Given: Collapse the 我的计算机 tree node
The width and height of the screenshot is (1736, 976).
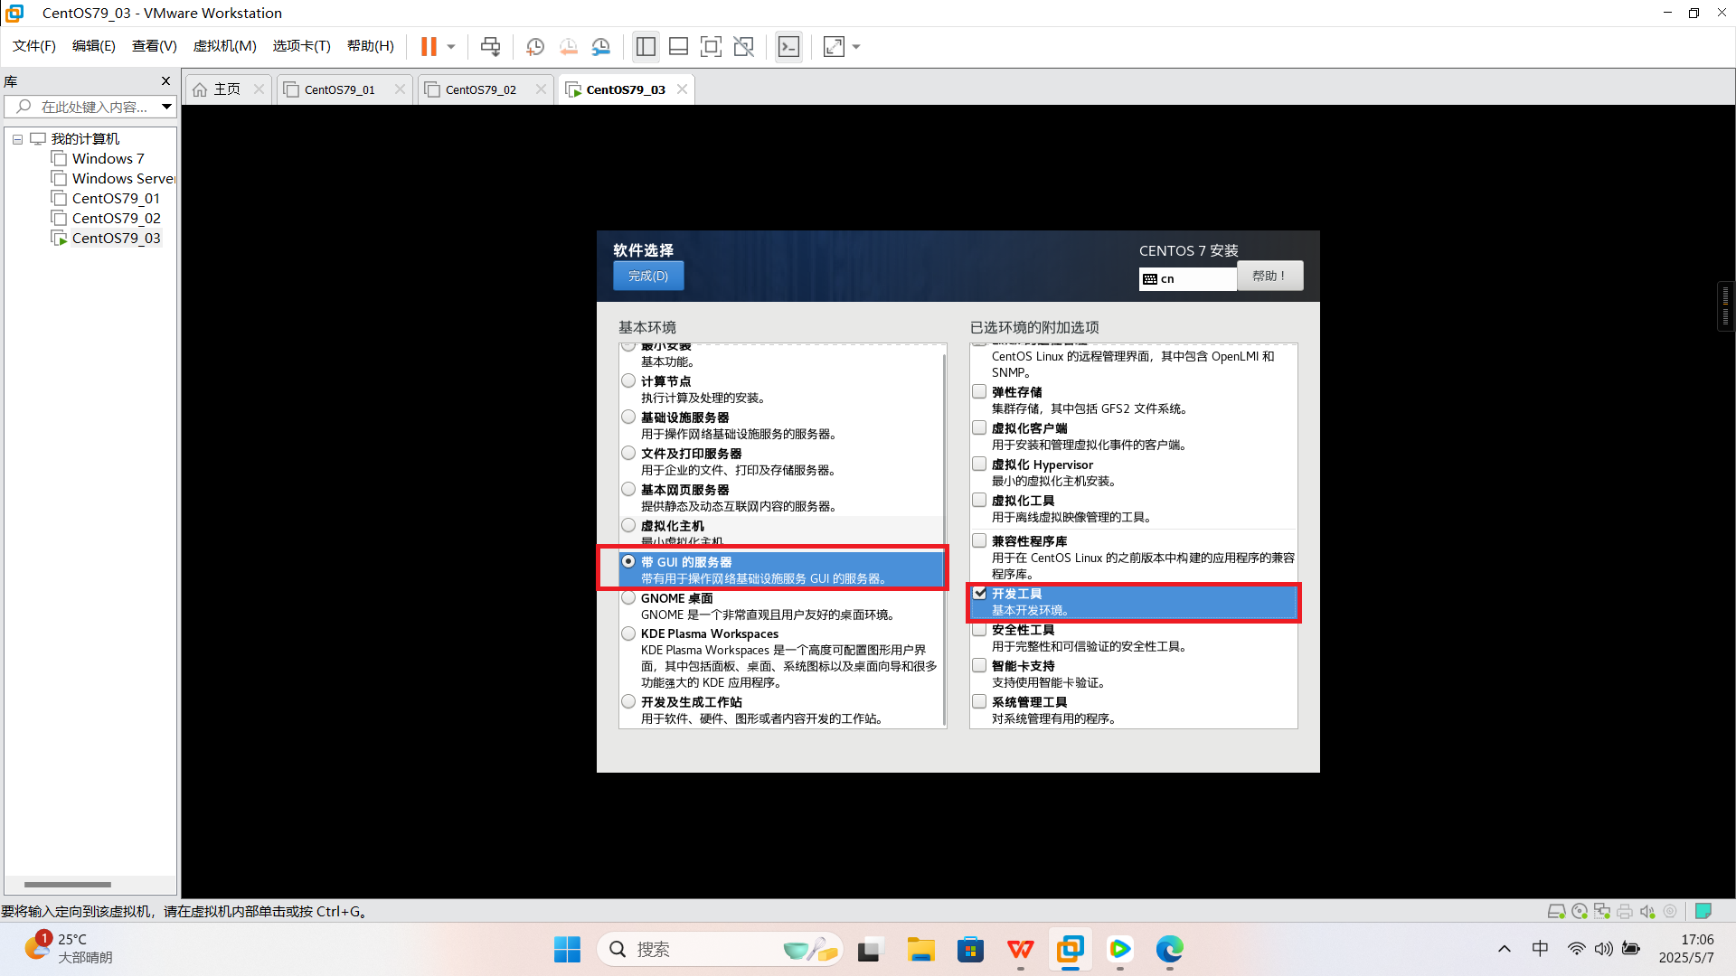Looking at the screenshot, I should [x=17, y=139].
